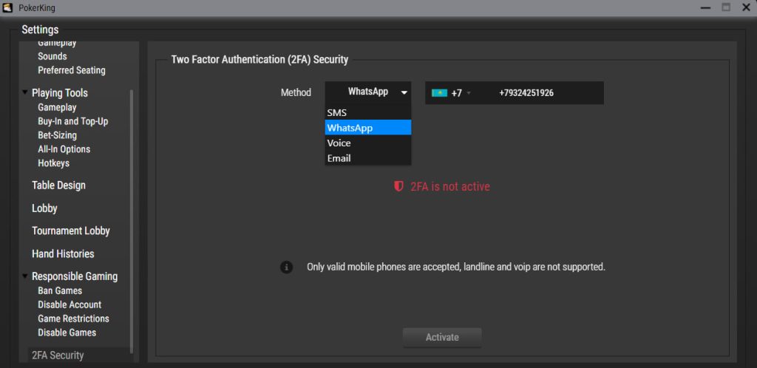
Task: Collapse the Responsible Gaming section triangle
Action: coord(24,276)
